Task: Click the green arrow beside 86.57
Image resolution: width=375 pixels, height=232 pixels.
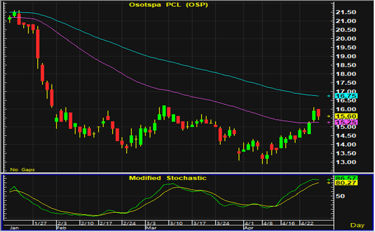Action: [x=329, y=179]
